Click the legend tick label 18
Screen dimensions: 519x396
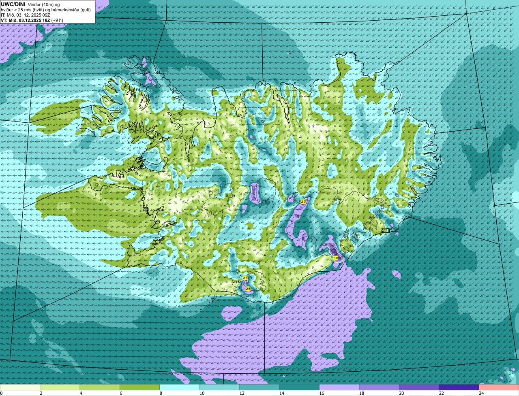point(361,393)
